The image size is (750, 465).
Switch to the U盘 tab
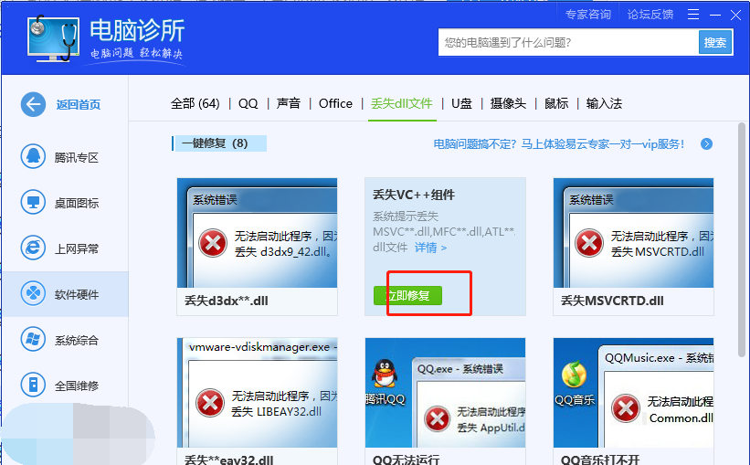pos(461,103)
